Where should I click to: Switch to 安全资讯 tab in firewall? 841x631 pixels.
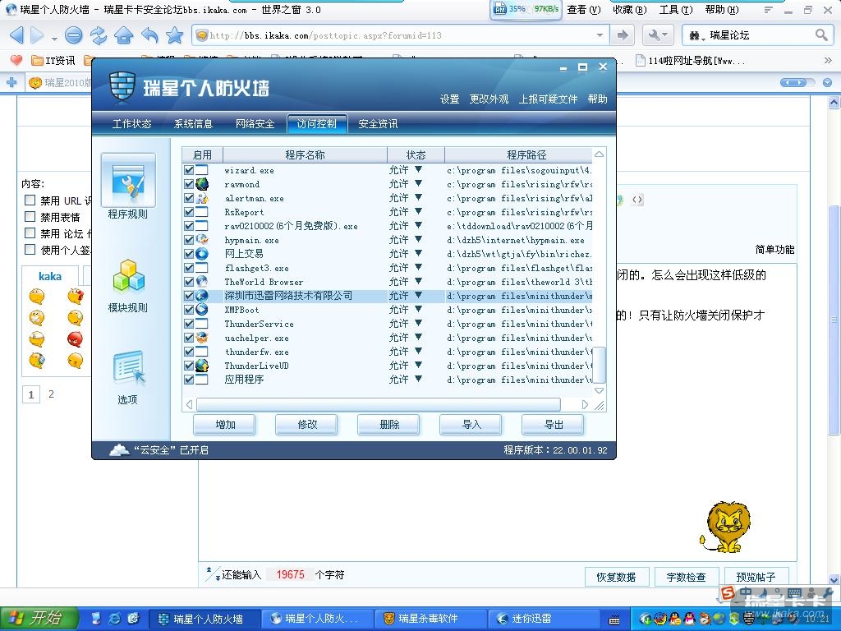378,124
